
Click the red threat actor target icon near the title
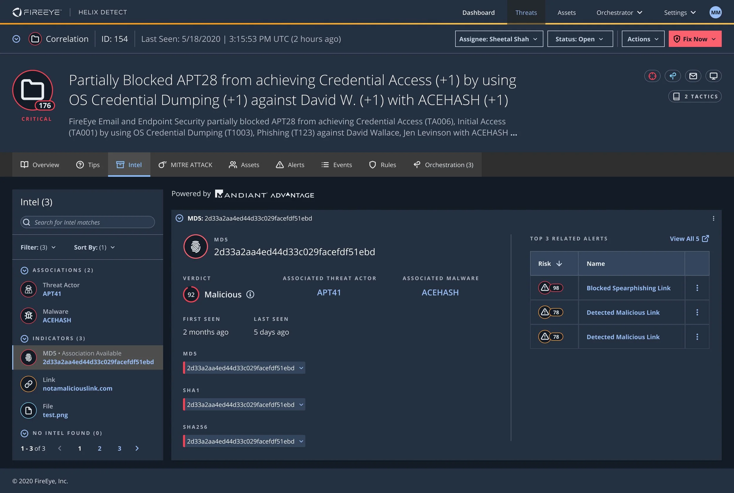coord(652,76)
